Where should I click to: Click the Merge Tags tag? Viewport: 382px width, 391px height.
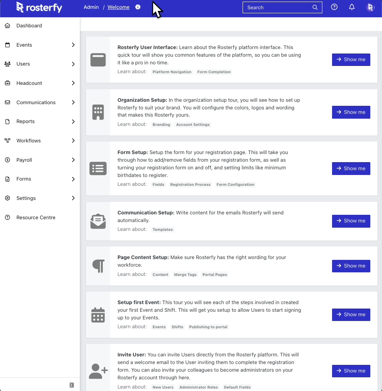click(x=185, y=275)
